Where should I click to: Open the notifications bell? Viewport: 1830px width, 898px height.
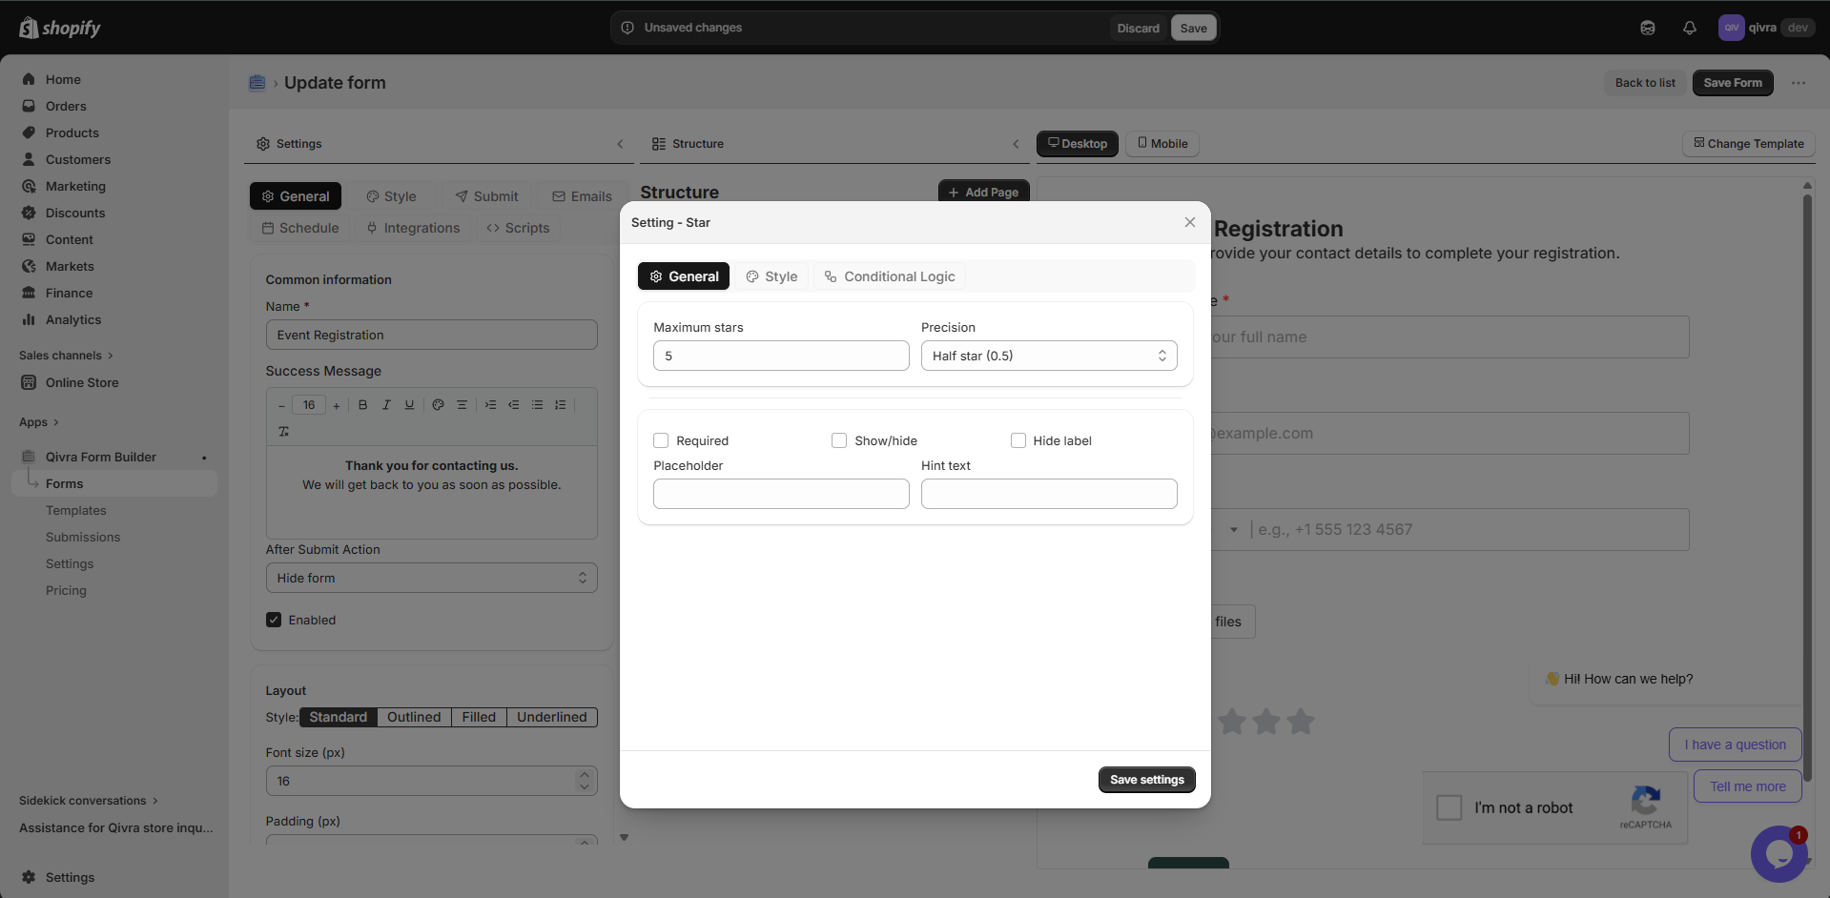coord(1689,28)
